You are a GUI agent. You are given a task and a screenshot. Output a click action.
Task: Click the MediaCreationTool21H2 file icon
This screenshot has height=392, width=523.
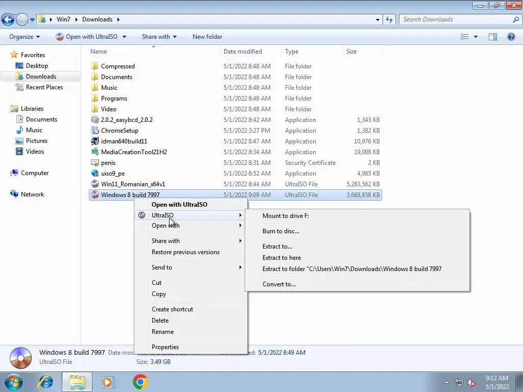click(94, 152)
